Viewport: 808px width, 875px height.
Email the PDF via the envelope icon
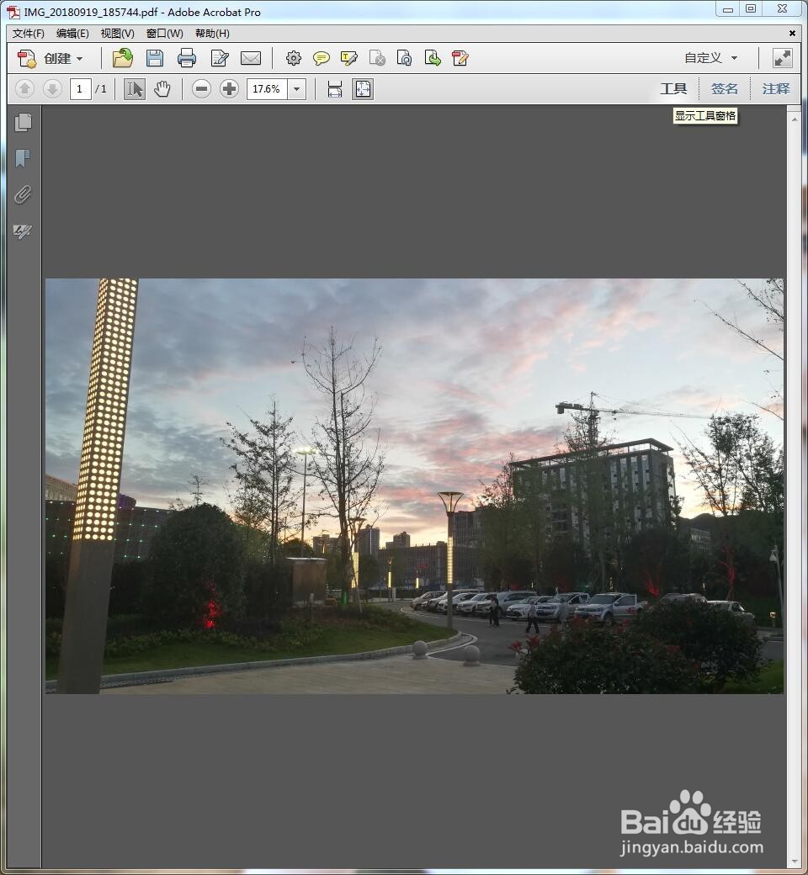252,57
